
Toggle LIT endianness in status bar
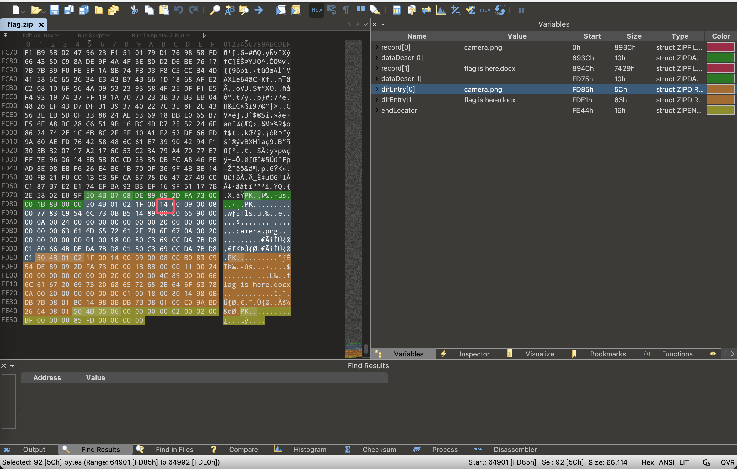pos(684,462)
